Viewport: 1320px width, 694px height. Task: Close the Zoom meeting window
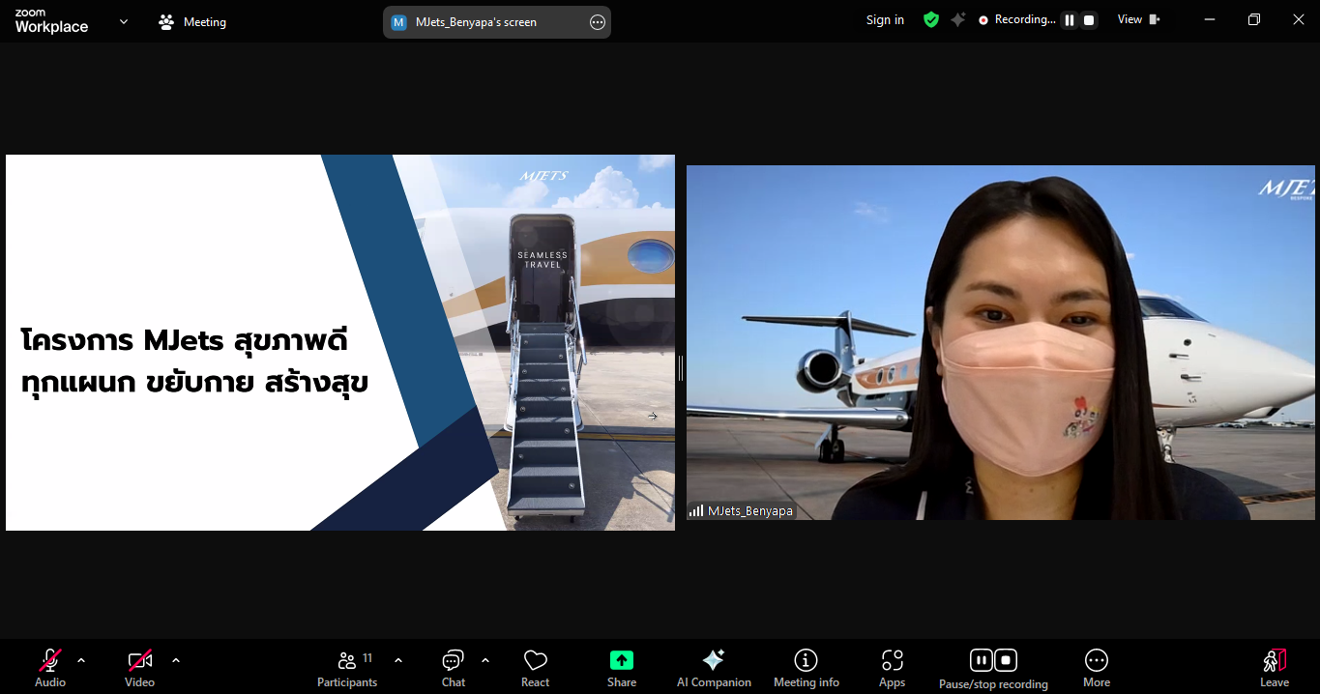click(x=1299, y=19)
